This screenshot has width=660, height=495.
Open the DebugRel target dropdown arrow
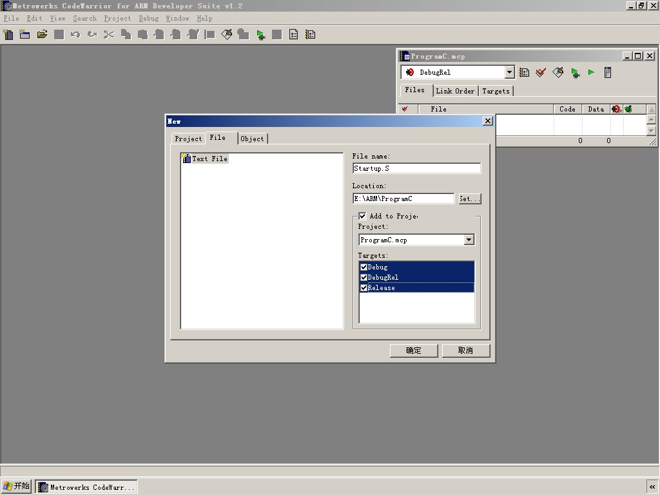click(509, 72)
